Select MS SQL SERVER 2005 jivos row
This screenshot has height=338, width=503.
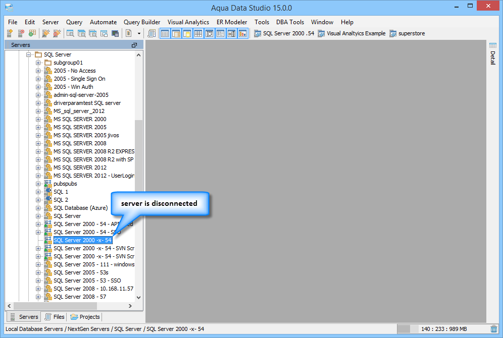point(86,135)
